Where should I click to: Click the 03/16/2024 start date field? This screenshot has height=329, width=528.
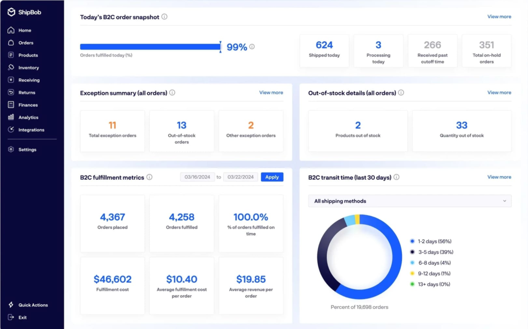coord(197,177)
